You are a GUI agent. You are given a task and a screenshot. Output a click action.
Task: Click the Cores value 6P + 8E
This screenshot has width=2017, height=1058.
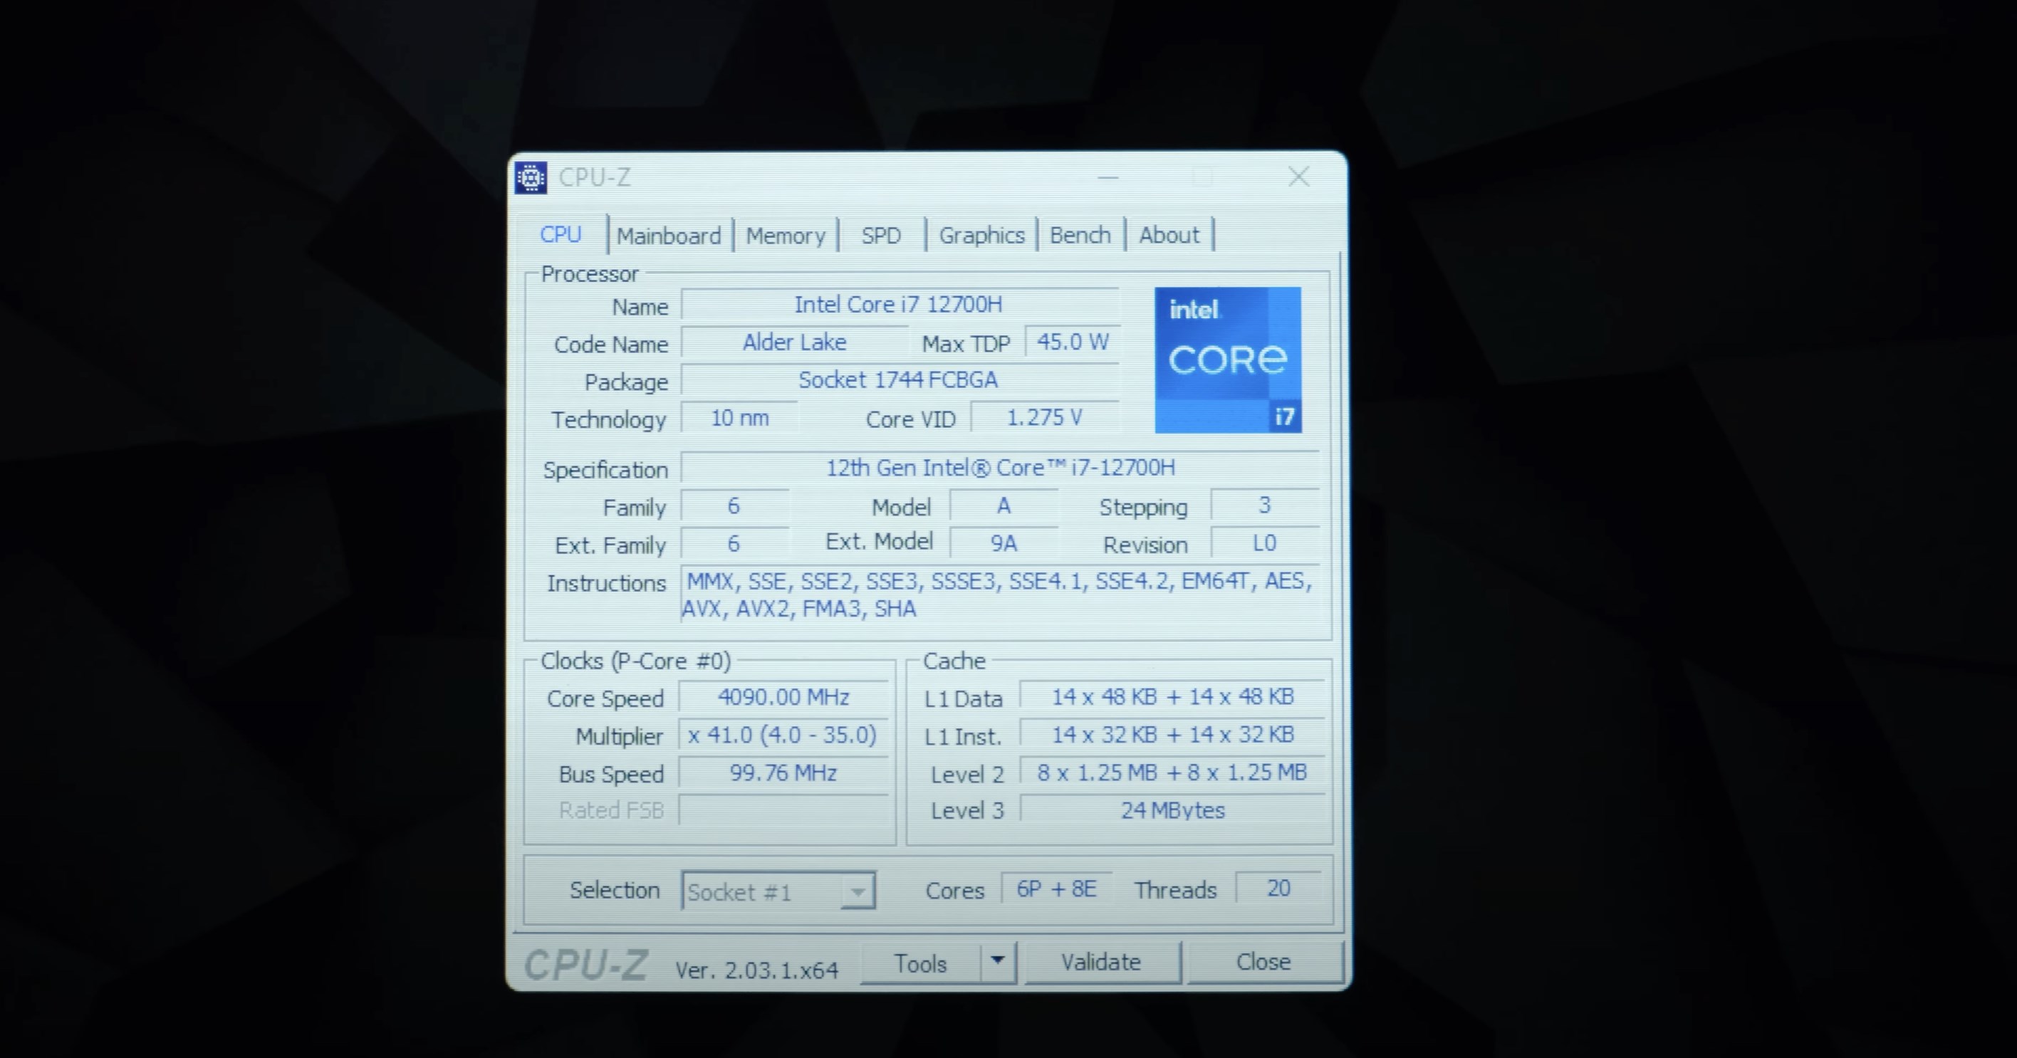1056,889
